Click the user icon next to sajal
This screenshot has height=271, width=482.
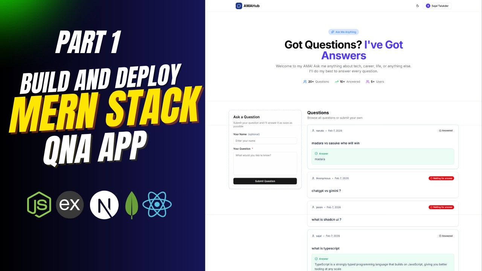(313, 236)
